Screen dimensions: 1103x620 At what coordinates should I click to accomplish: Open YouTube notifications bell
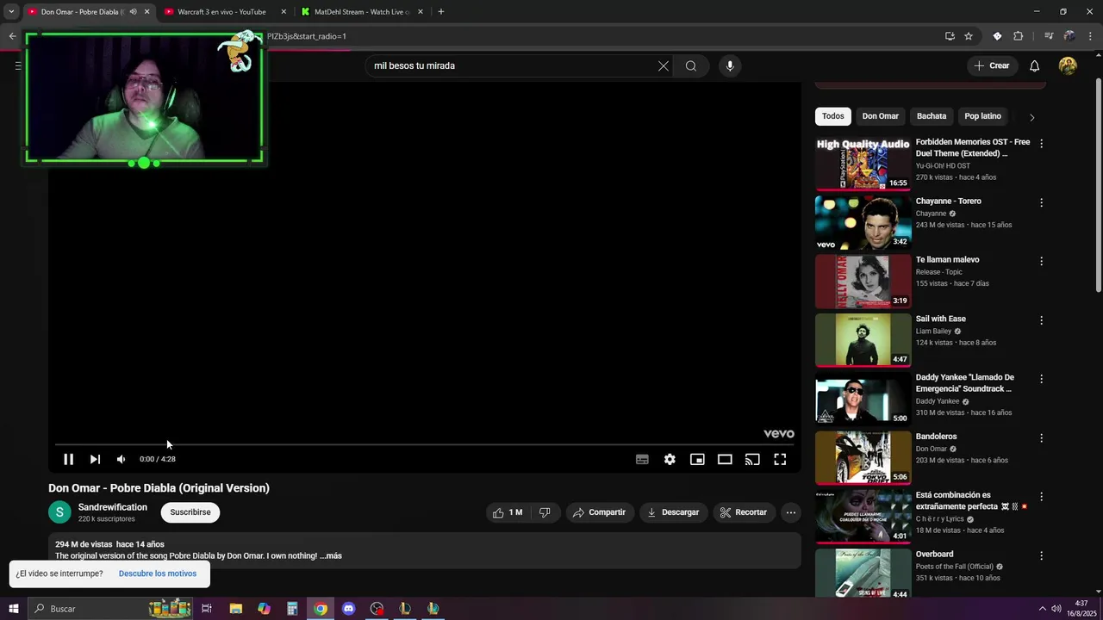(1035, 65)
